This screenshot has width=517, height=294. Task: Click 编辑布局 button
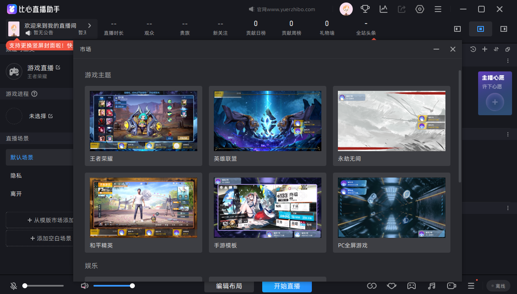click(229, 286)
